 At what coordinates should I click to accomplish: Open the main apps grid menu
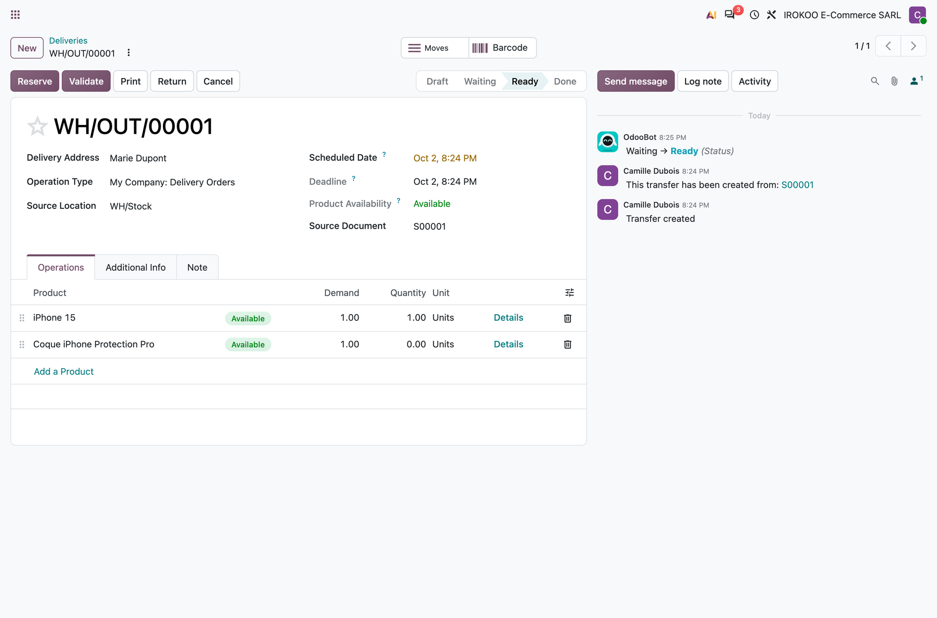[x=15, y=15]
